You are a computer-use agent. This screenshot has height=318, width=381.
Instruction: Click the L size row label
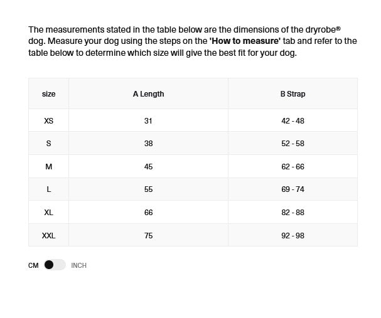pos(48,189)
